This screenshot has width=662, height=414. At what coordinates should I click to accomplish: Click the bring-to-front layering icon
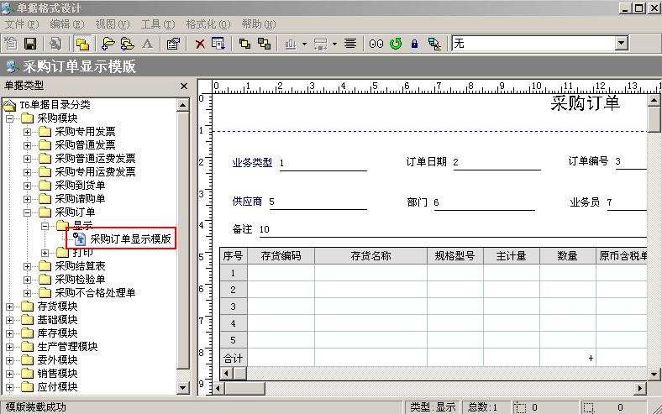pos(244,43)
